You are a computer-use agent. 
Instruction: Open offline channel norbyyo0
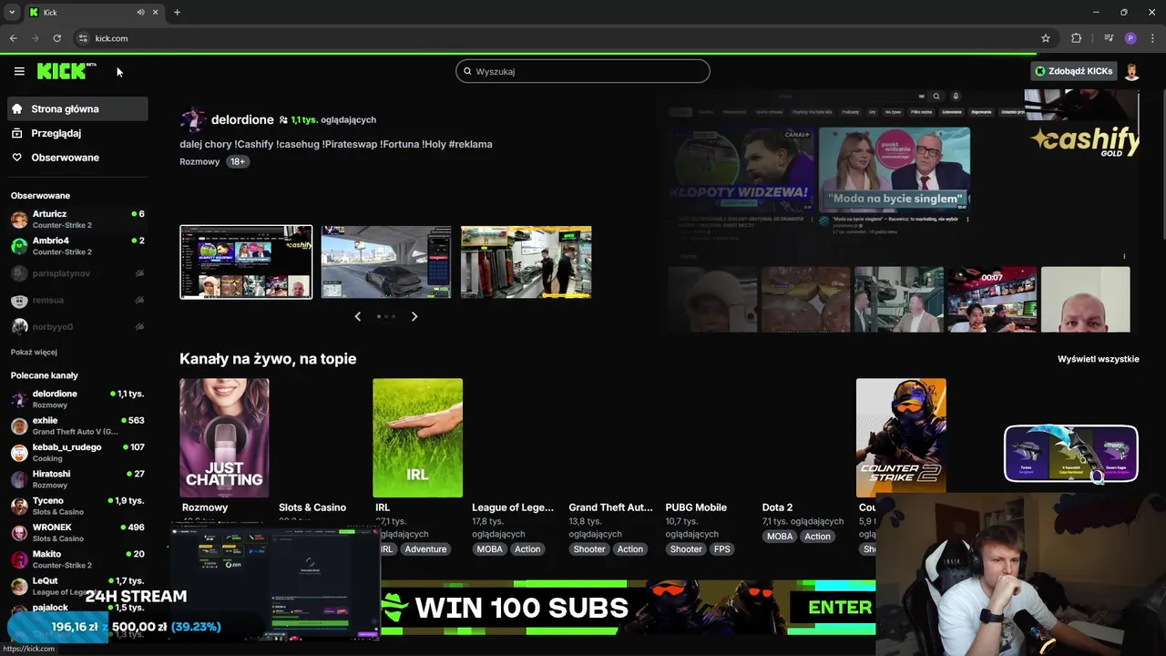click(x=77, y=326)
